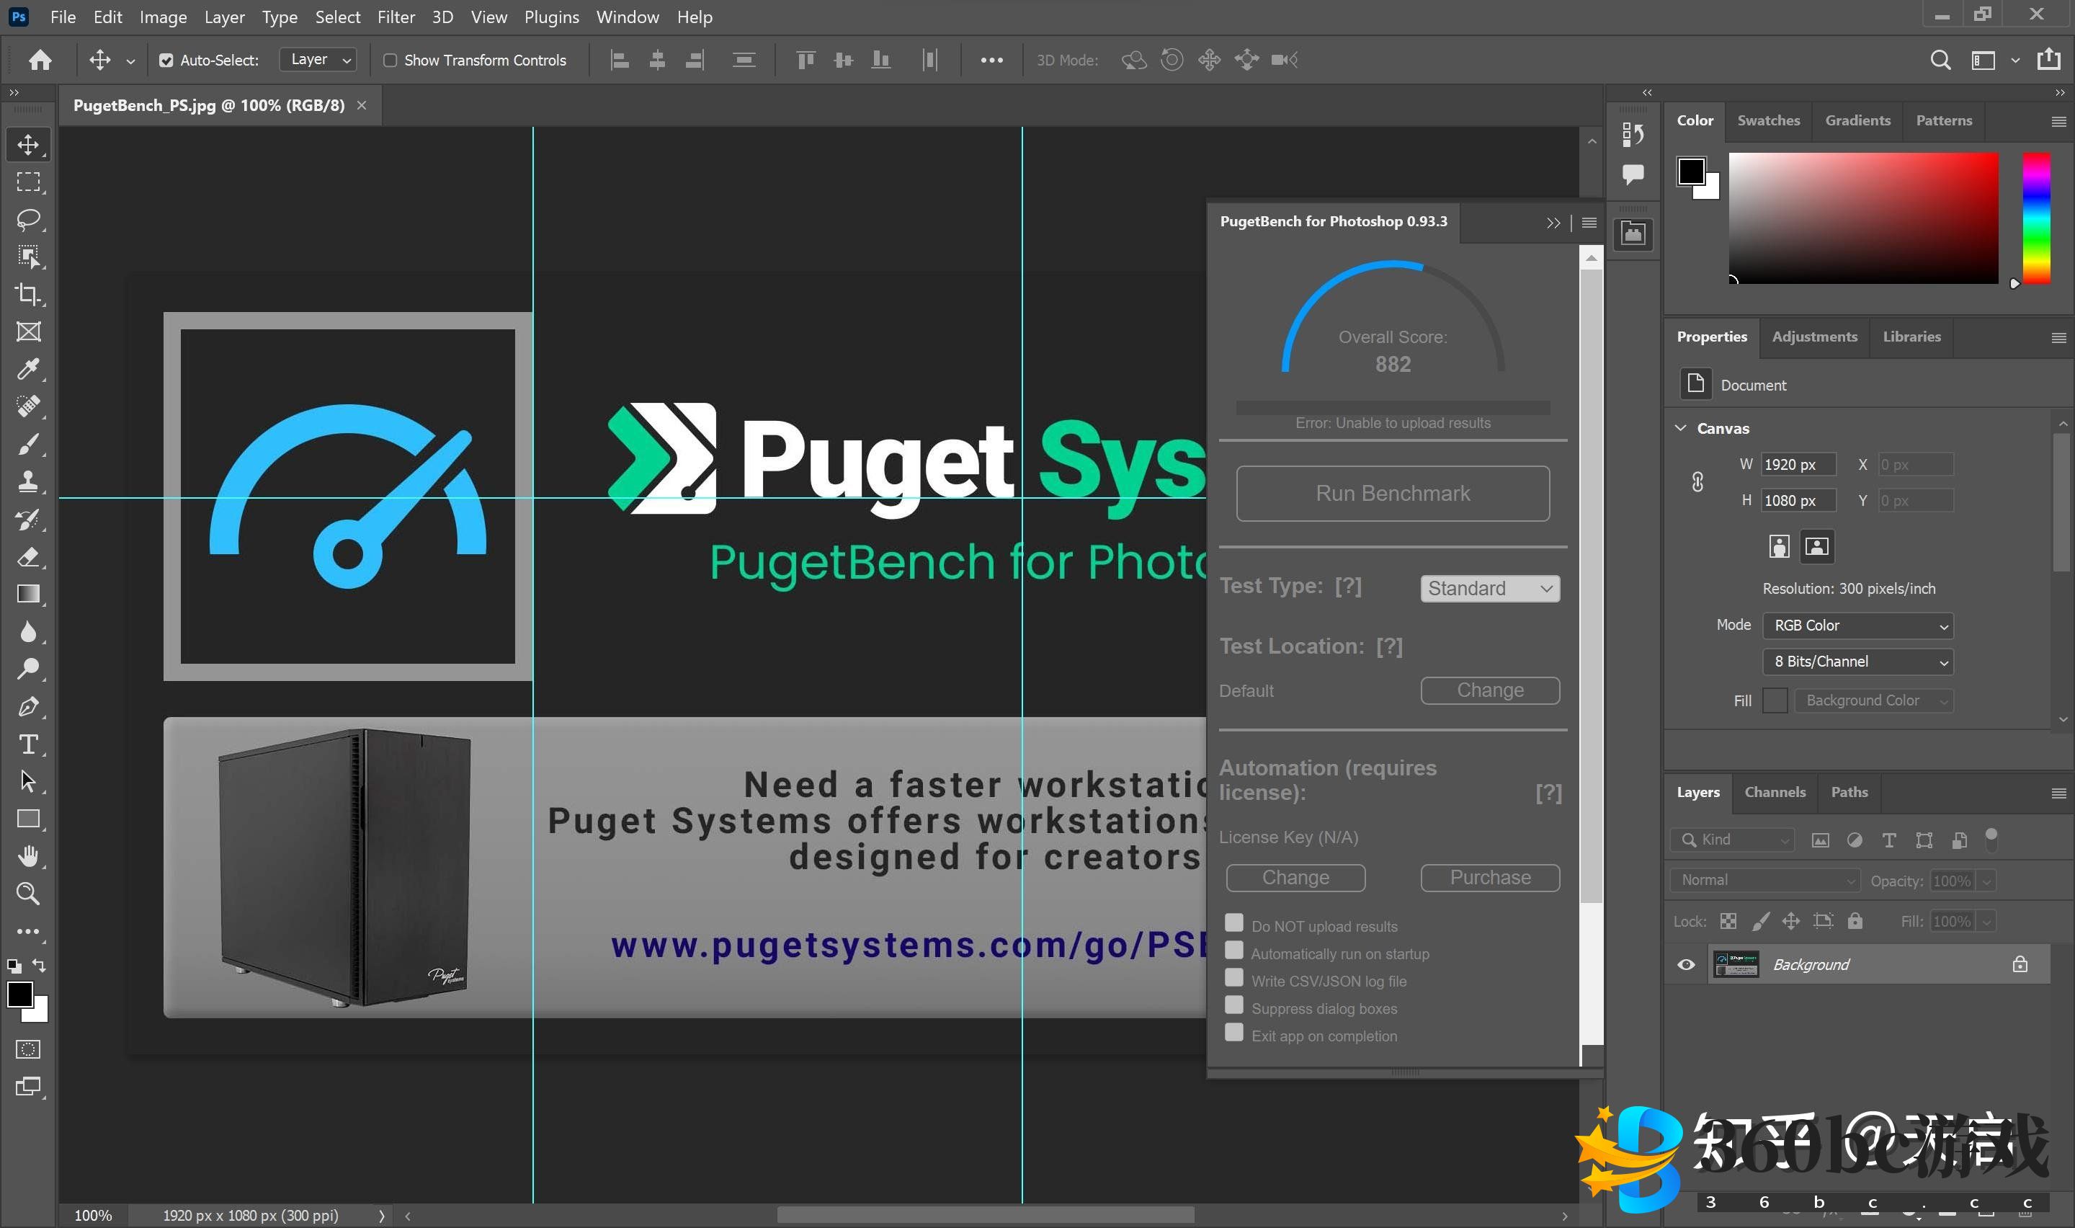2075x1228 pixels.
Task: Disable the Auto-Select checkbox
Action: tap(166, 61)
